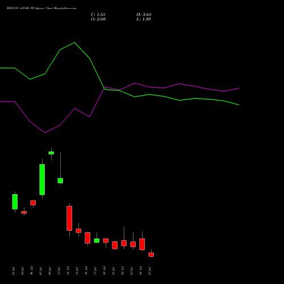Click the close value C: 1.55
The width and height of the screenshot is (284, 284).
point(98,15)
